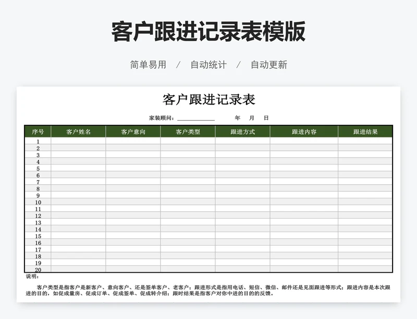Select the 自动更新 subtitle text
Viewport: 417px width, 319px height.
[x=269, y=65]
